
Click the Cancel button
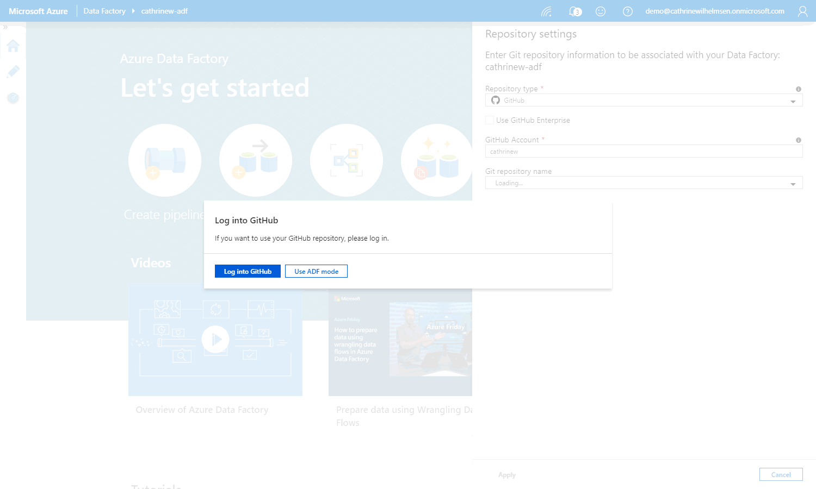pos(781,474)
